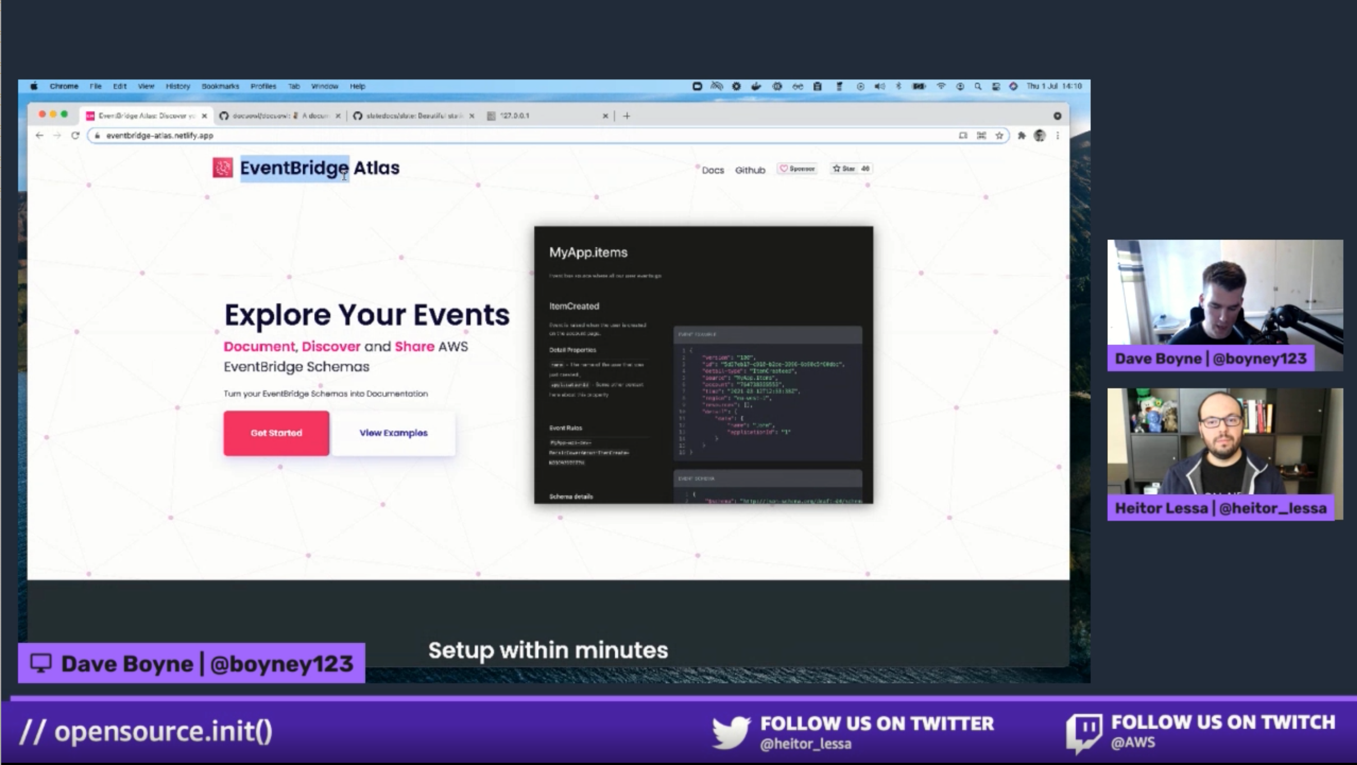Open the tab search dropdown arrow
Viewport: 1357px width, 765px height.
tap(1057, 116)
